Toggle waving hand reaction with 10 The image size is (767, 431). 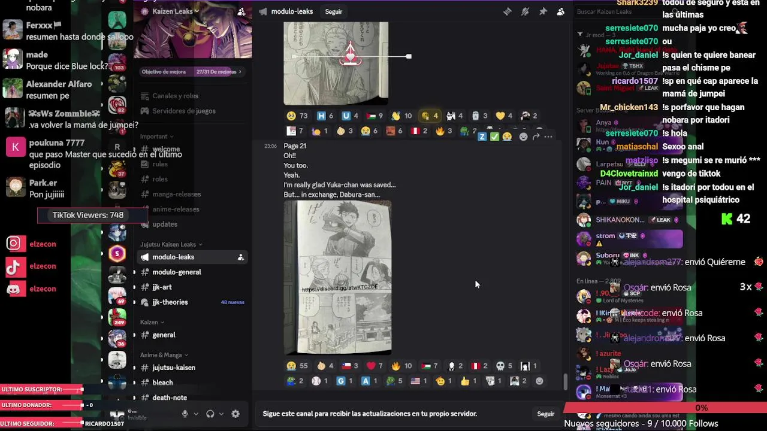coord(402,116)
